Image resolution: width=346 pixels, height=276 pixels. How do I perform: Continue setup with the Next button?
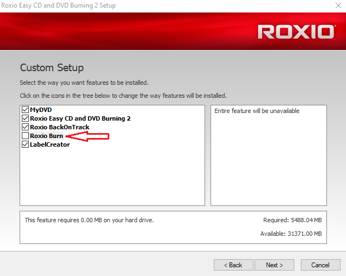pos(274,265)
